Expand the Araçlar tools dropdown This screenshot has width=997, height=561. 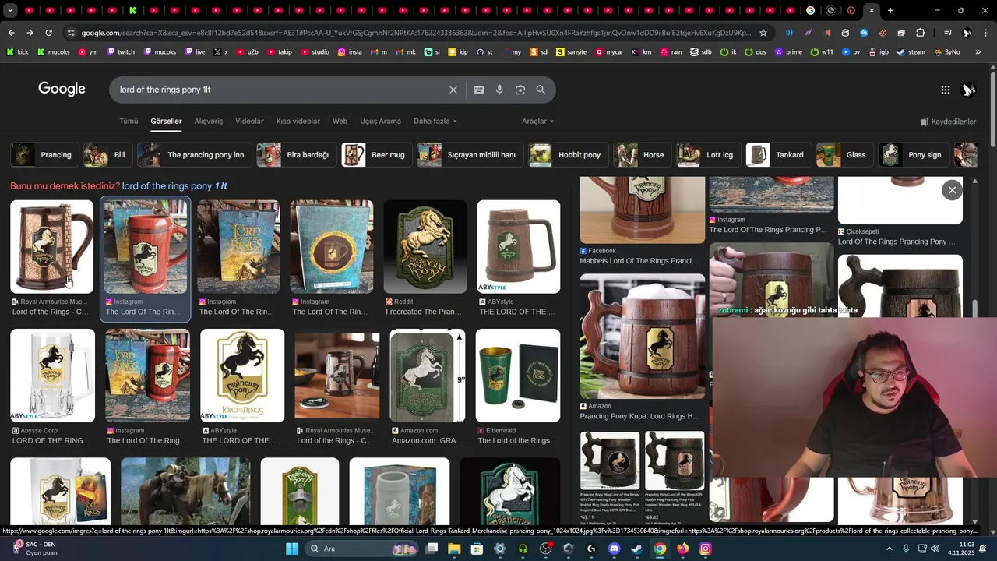(x=537, y=122)
